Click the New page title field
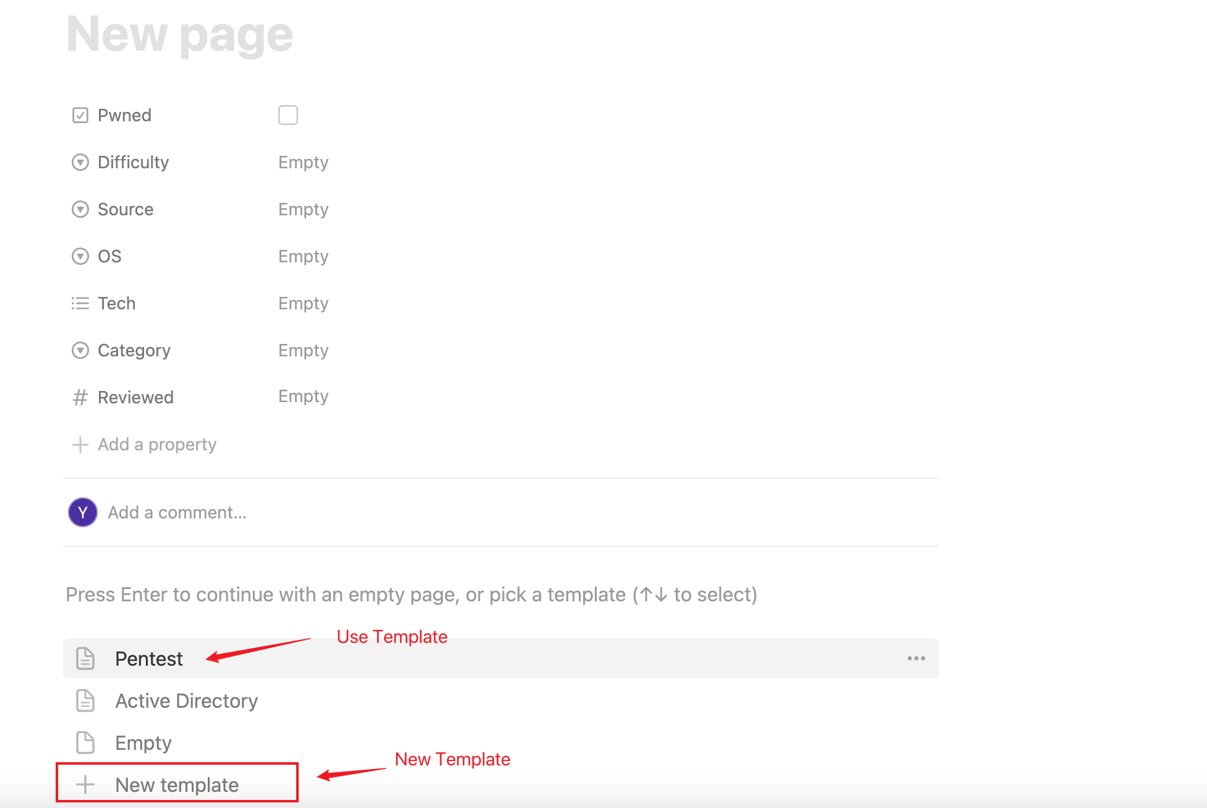This screenshot has width=1207, height=808. click(x=180, y=35)
